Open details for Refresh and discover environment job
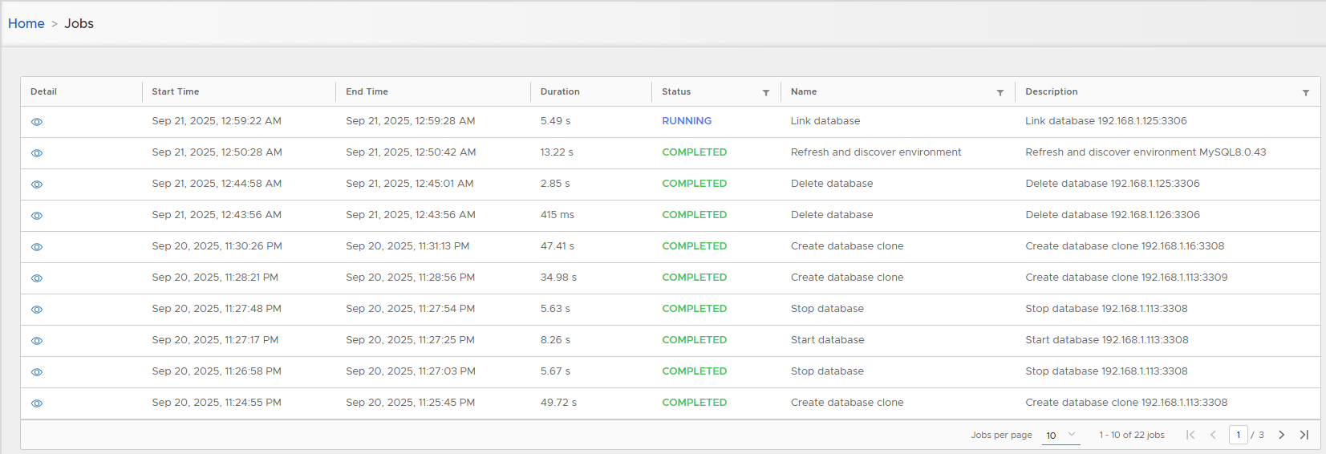1326x454 pixels. tap(37, 153)
